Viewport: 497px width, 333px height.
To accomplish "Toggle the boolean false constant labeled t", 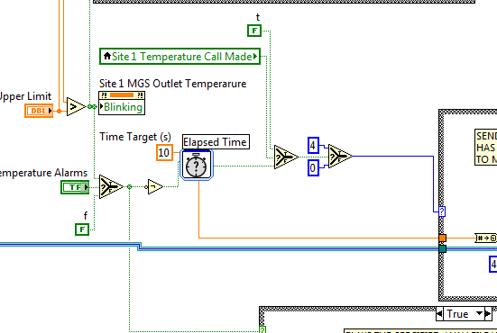I will tap(254, 31).
